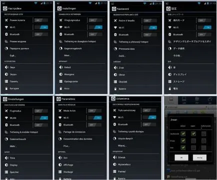
Task: Click storage icon beside Opslagruimte
Action: coord(61,81)
